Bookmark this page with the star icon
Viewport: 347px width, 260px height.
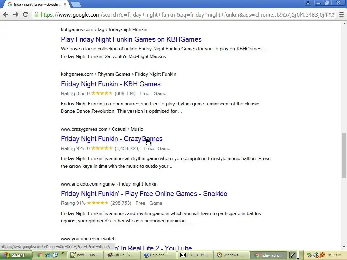click(331, 15)
